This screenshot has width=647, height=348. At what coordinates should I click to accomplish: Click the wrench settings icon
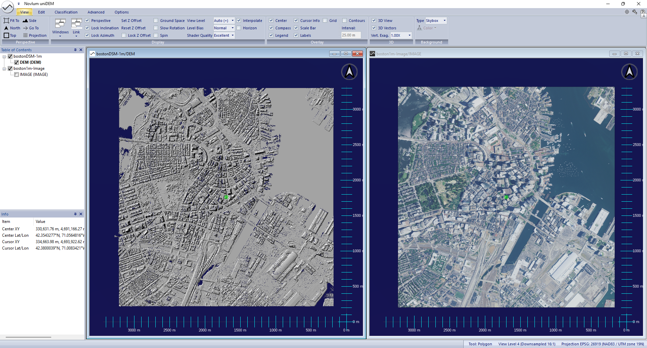click(x=635, y=12)
